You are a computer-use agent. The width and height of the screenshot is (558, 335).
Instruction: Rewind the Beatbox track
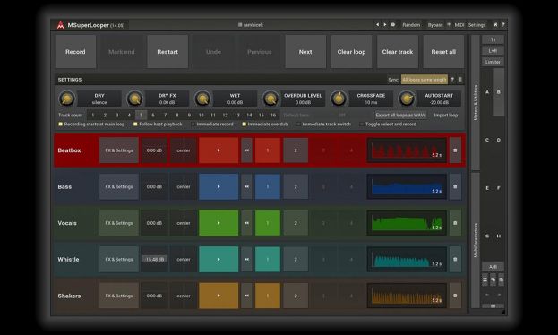click(246, 150)
